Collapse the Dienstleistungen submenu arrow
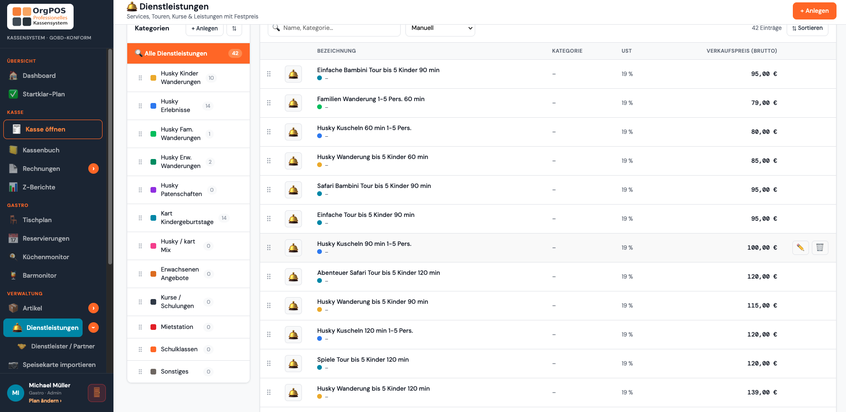 (94, 328)
